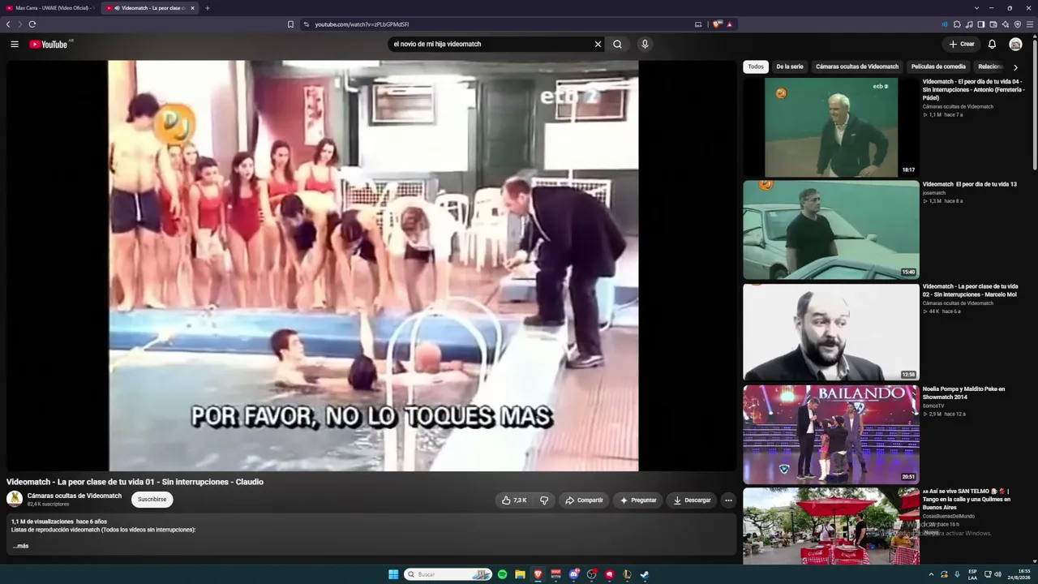Open the Preguntar AI assistant

pyautogui.click(x=638, y=500)
